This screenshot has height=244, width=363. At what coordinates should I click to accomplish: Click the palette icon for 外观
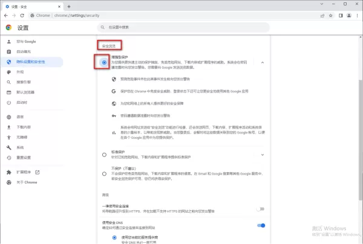(9, 72)
